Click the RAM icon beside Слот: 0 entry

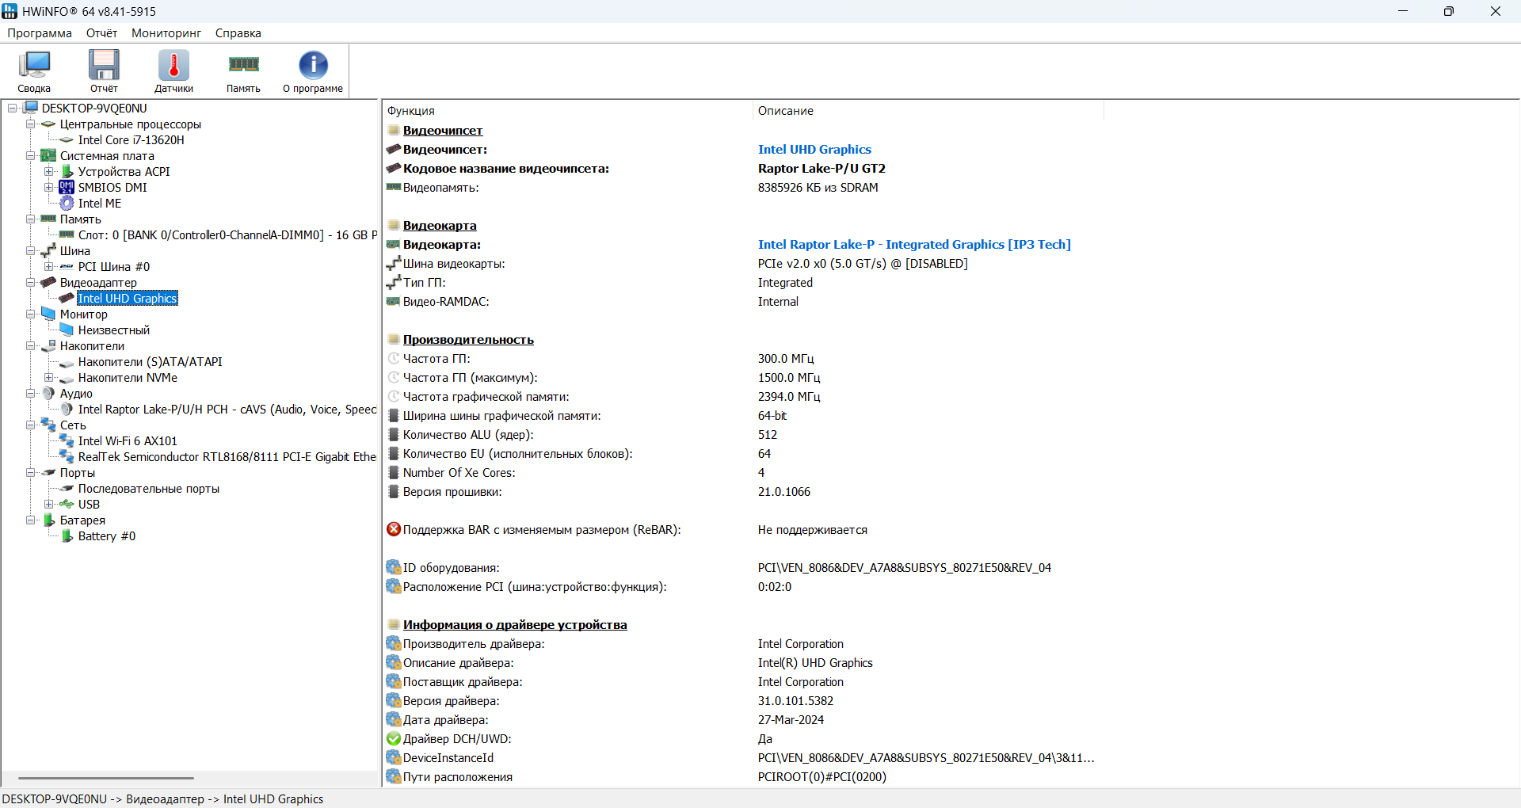pos(67,234)
